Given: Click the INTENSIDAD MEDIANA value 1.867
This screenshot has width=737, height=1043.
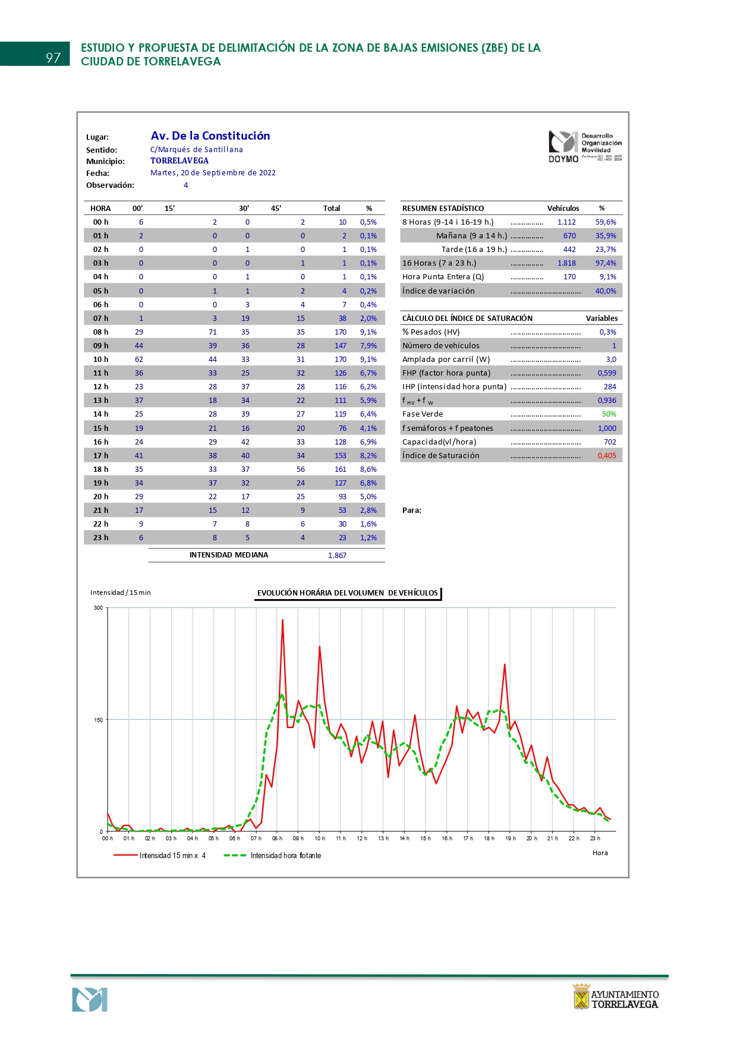Looking at the screenshot, I should click(337, 556).
